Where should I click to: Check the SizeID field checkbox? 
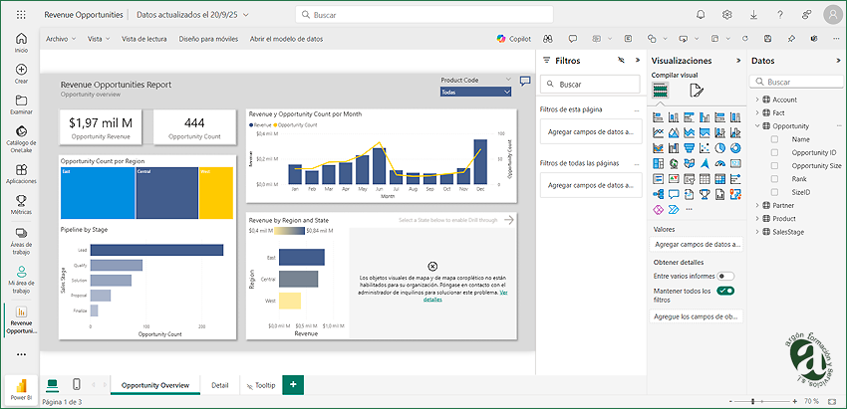pos(774,192)
